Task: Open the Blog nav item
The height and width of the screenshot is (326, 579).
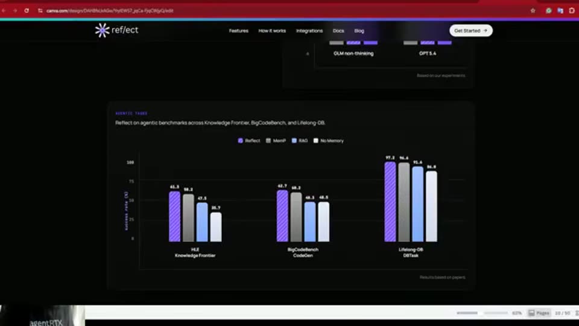Action: coord(359,31)
